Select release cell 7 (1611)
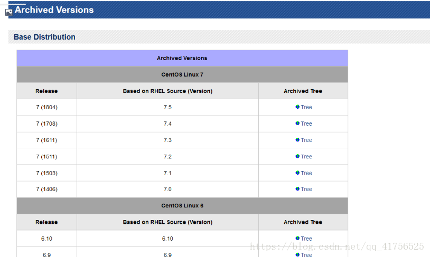Screen dimensions: 430x257 click(46, 140)
